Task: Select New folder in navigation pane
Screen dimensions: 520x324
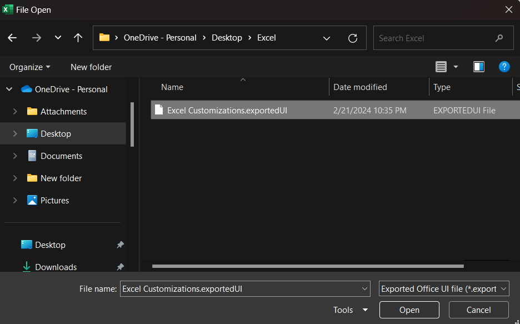Action: point(61,178)
